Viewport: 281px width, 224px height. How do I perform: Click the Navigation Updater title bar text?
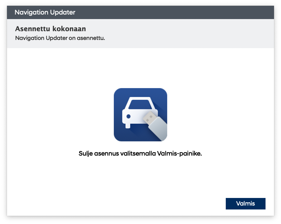click(x=45, y=12)
